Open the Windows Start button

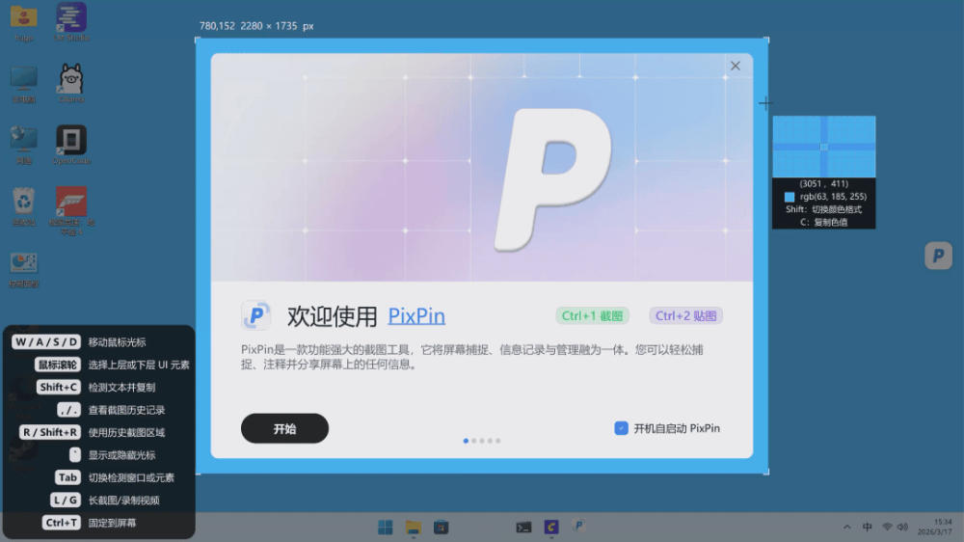[x=386, y=528]
